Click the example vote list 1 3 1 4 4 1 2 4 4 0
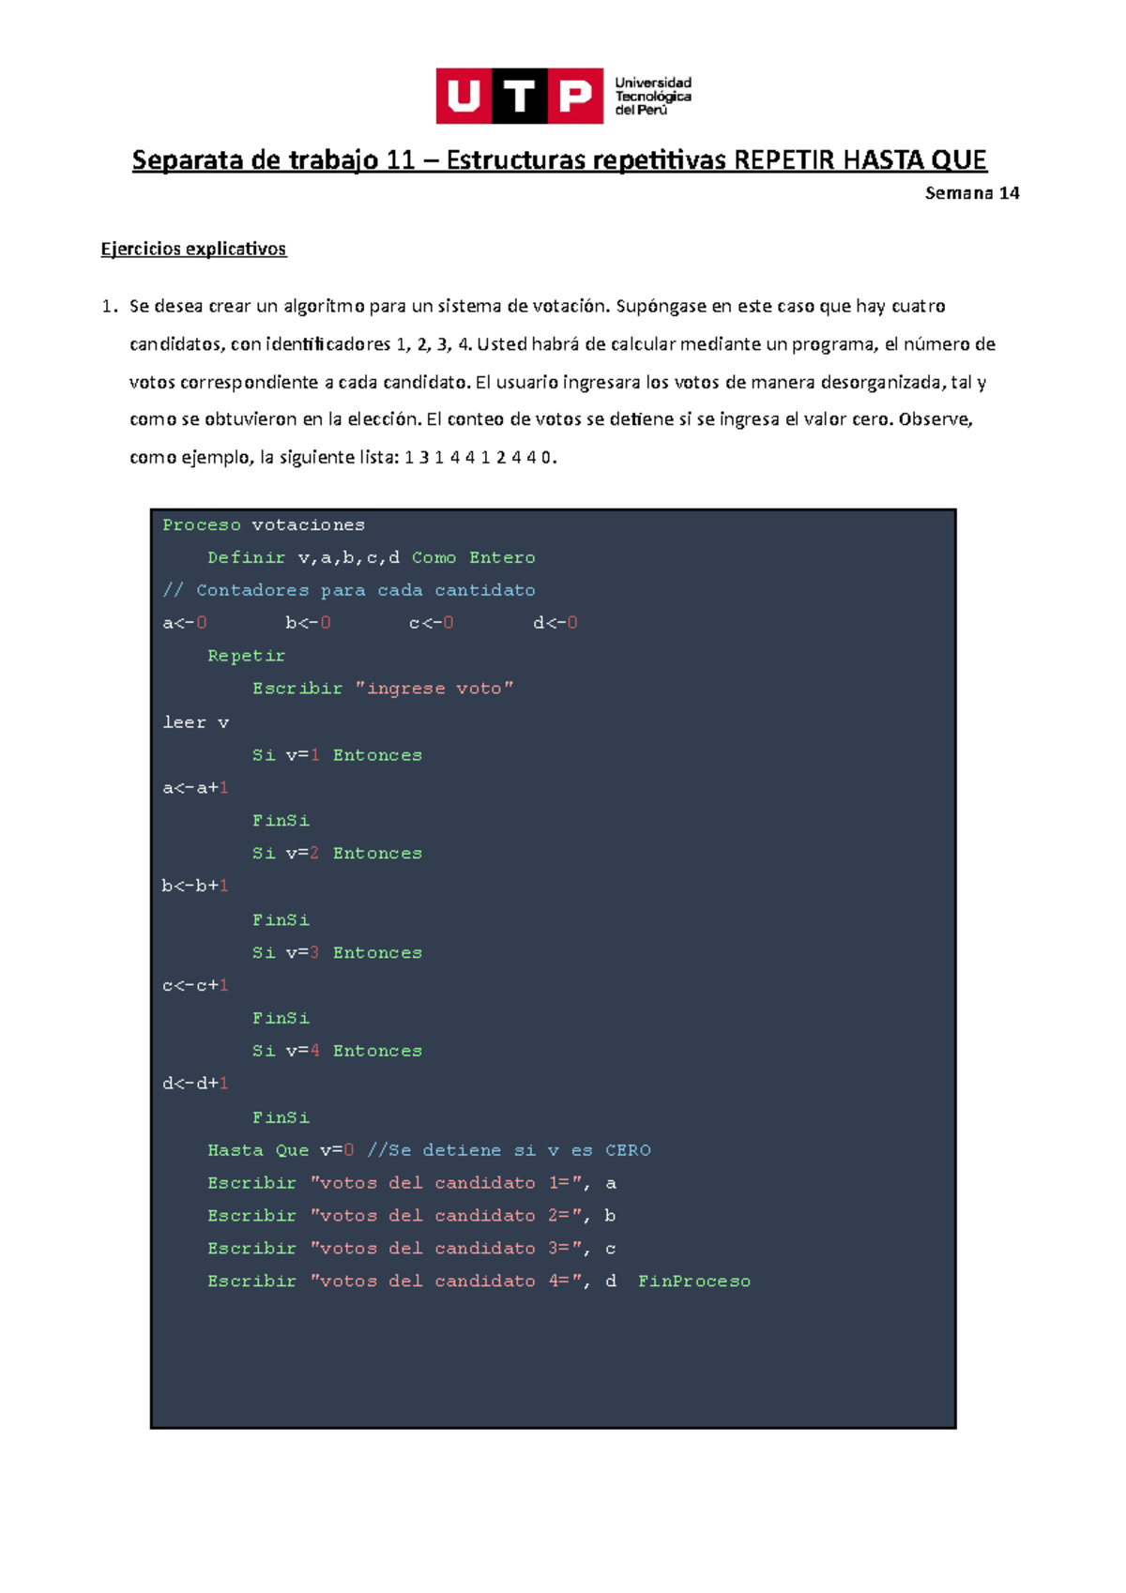This screenshot has width=1126, height=1593. tap(479, 458)
